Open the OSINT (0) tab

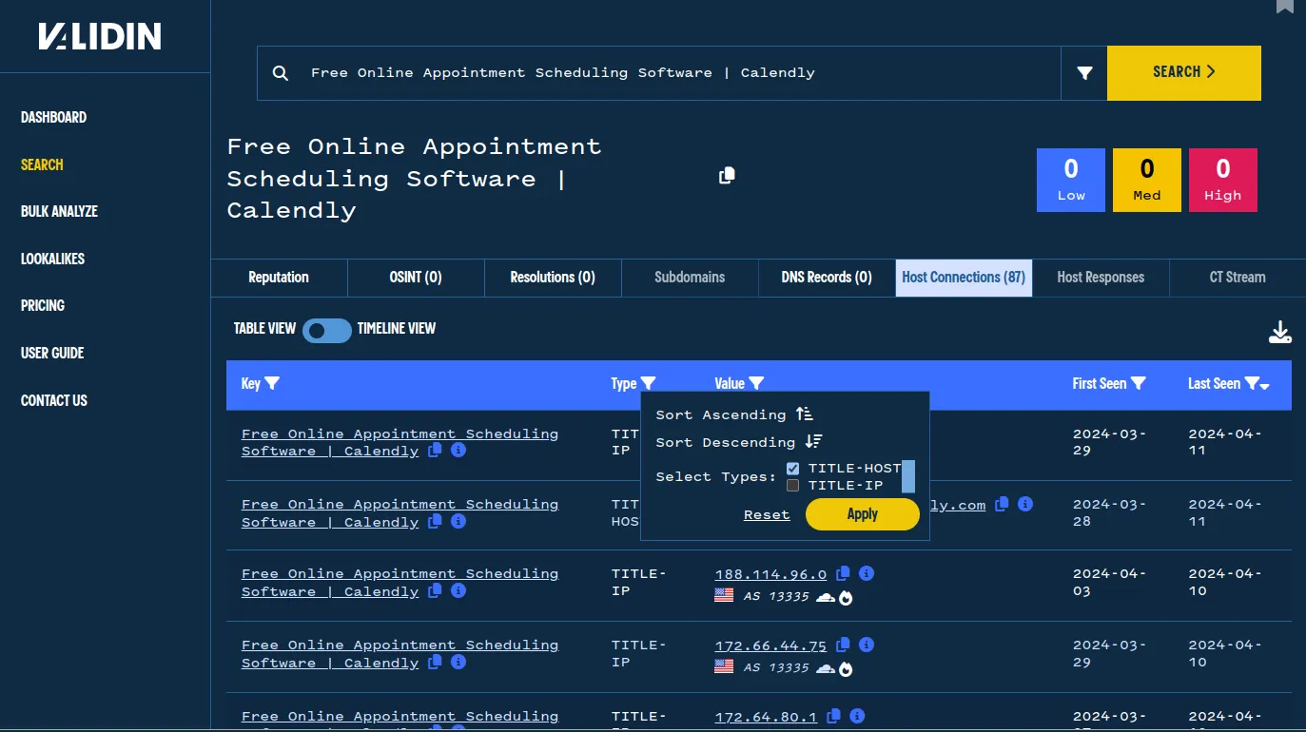[416, 278]
